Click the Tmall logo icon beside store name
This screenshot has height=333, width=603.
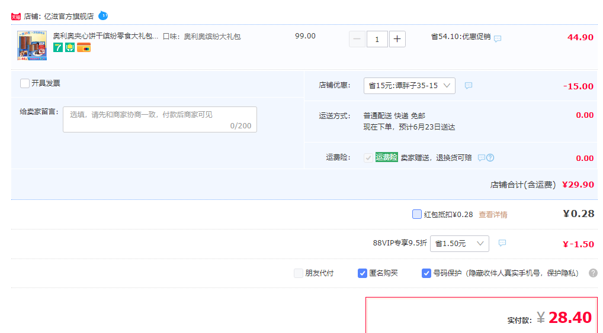coord(16,17)
